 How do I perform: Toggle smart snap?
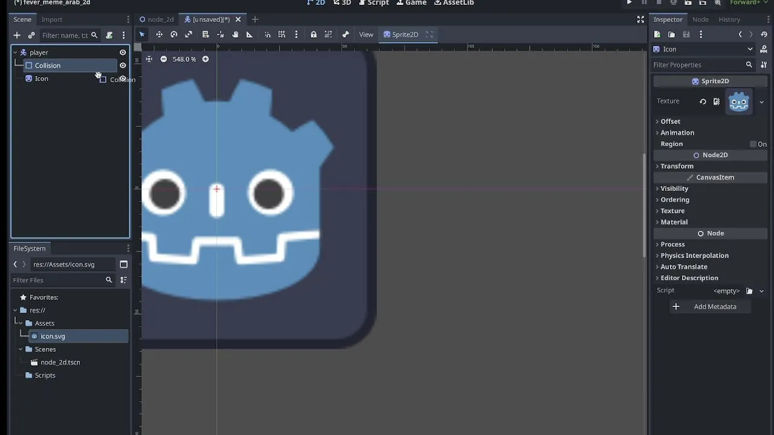pos(267,34)
